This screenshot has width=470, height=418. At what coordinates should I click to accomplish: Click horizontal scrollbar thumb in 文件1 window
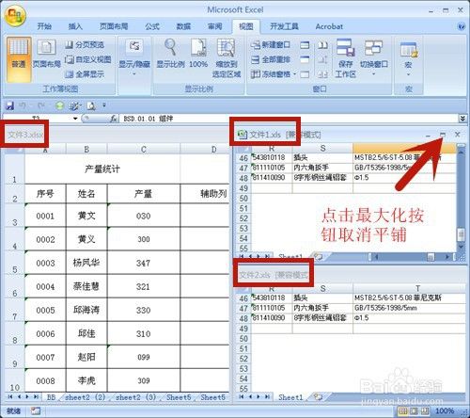[431, 257]
